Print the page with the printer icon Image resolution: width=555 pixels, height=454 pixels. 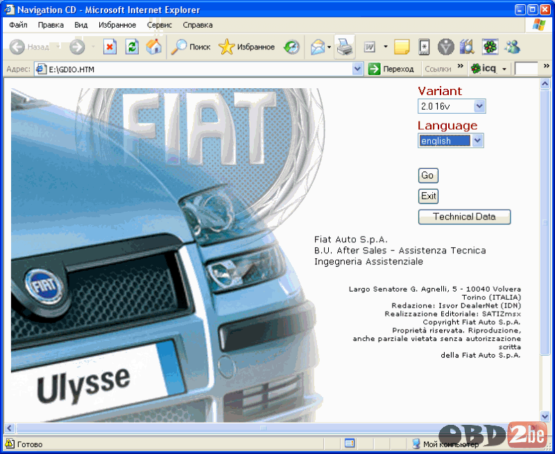click(x=344, y=47)
